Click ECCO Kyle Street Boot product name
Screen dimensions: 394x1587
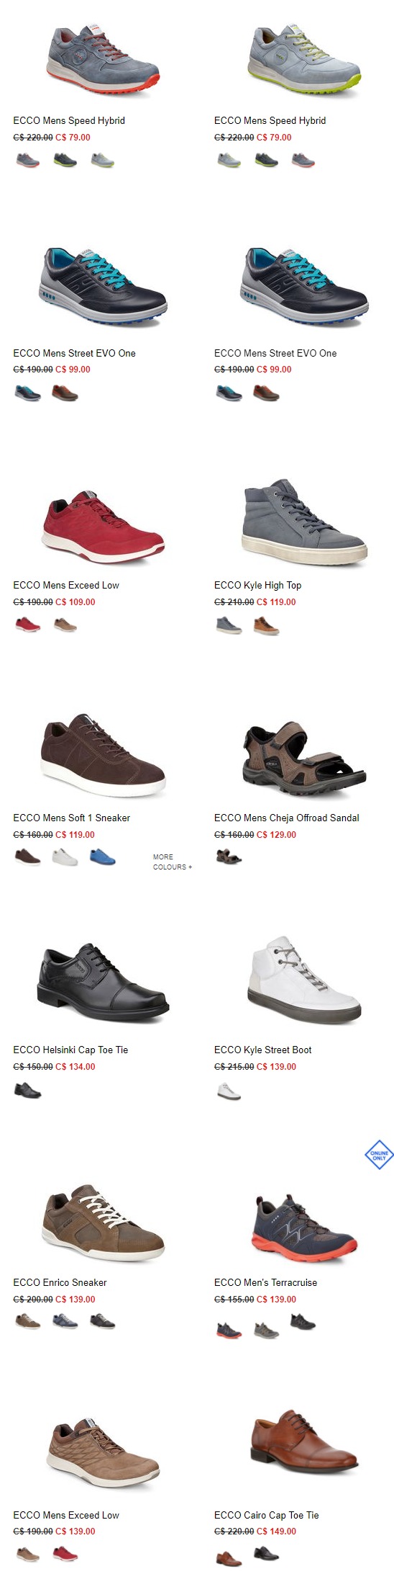point(262,1050)
